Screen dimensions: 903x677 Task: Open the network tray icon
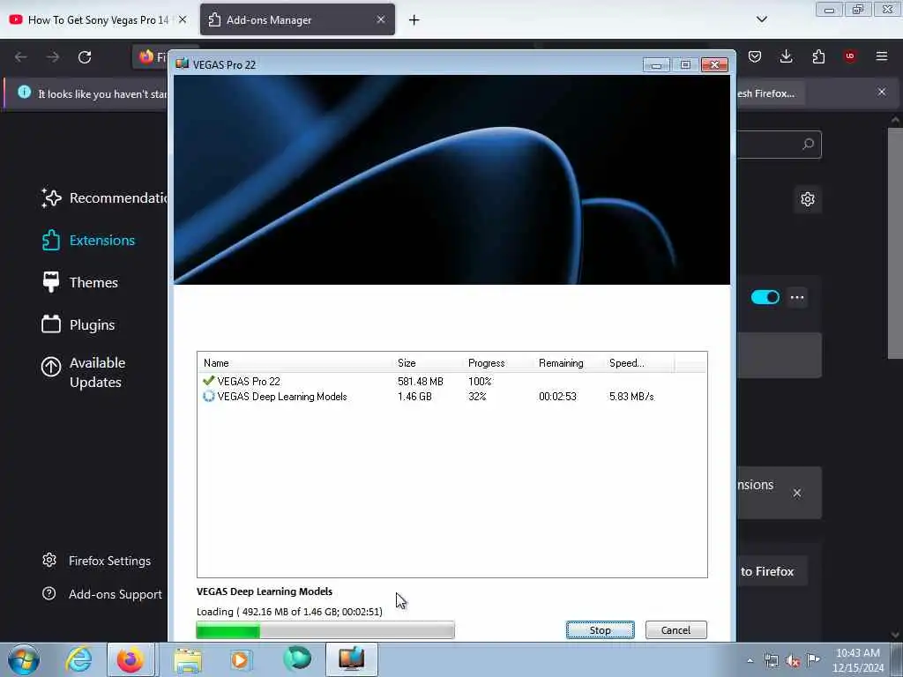(x=771, y=661)
